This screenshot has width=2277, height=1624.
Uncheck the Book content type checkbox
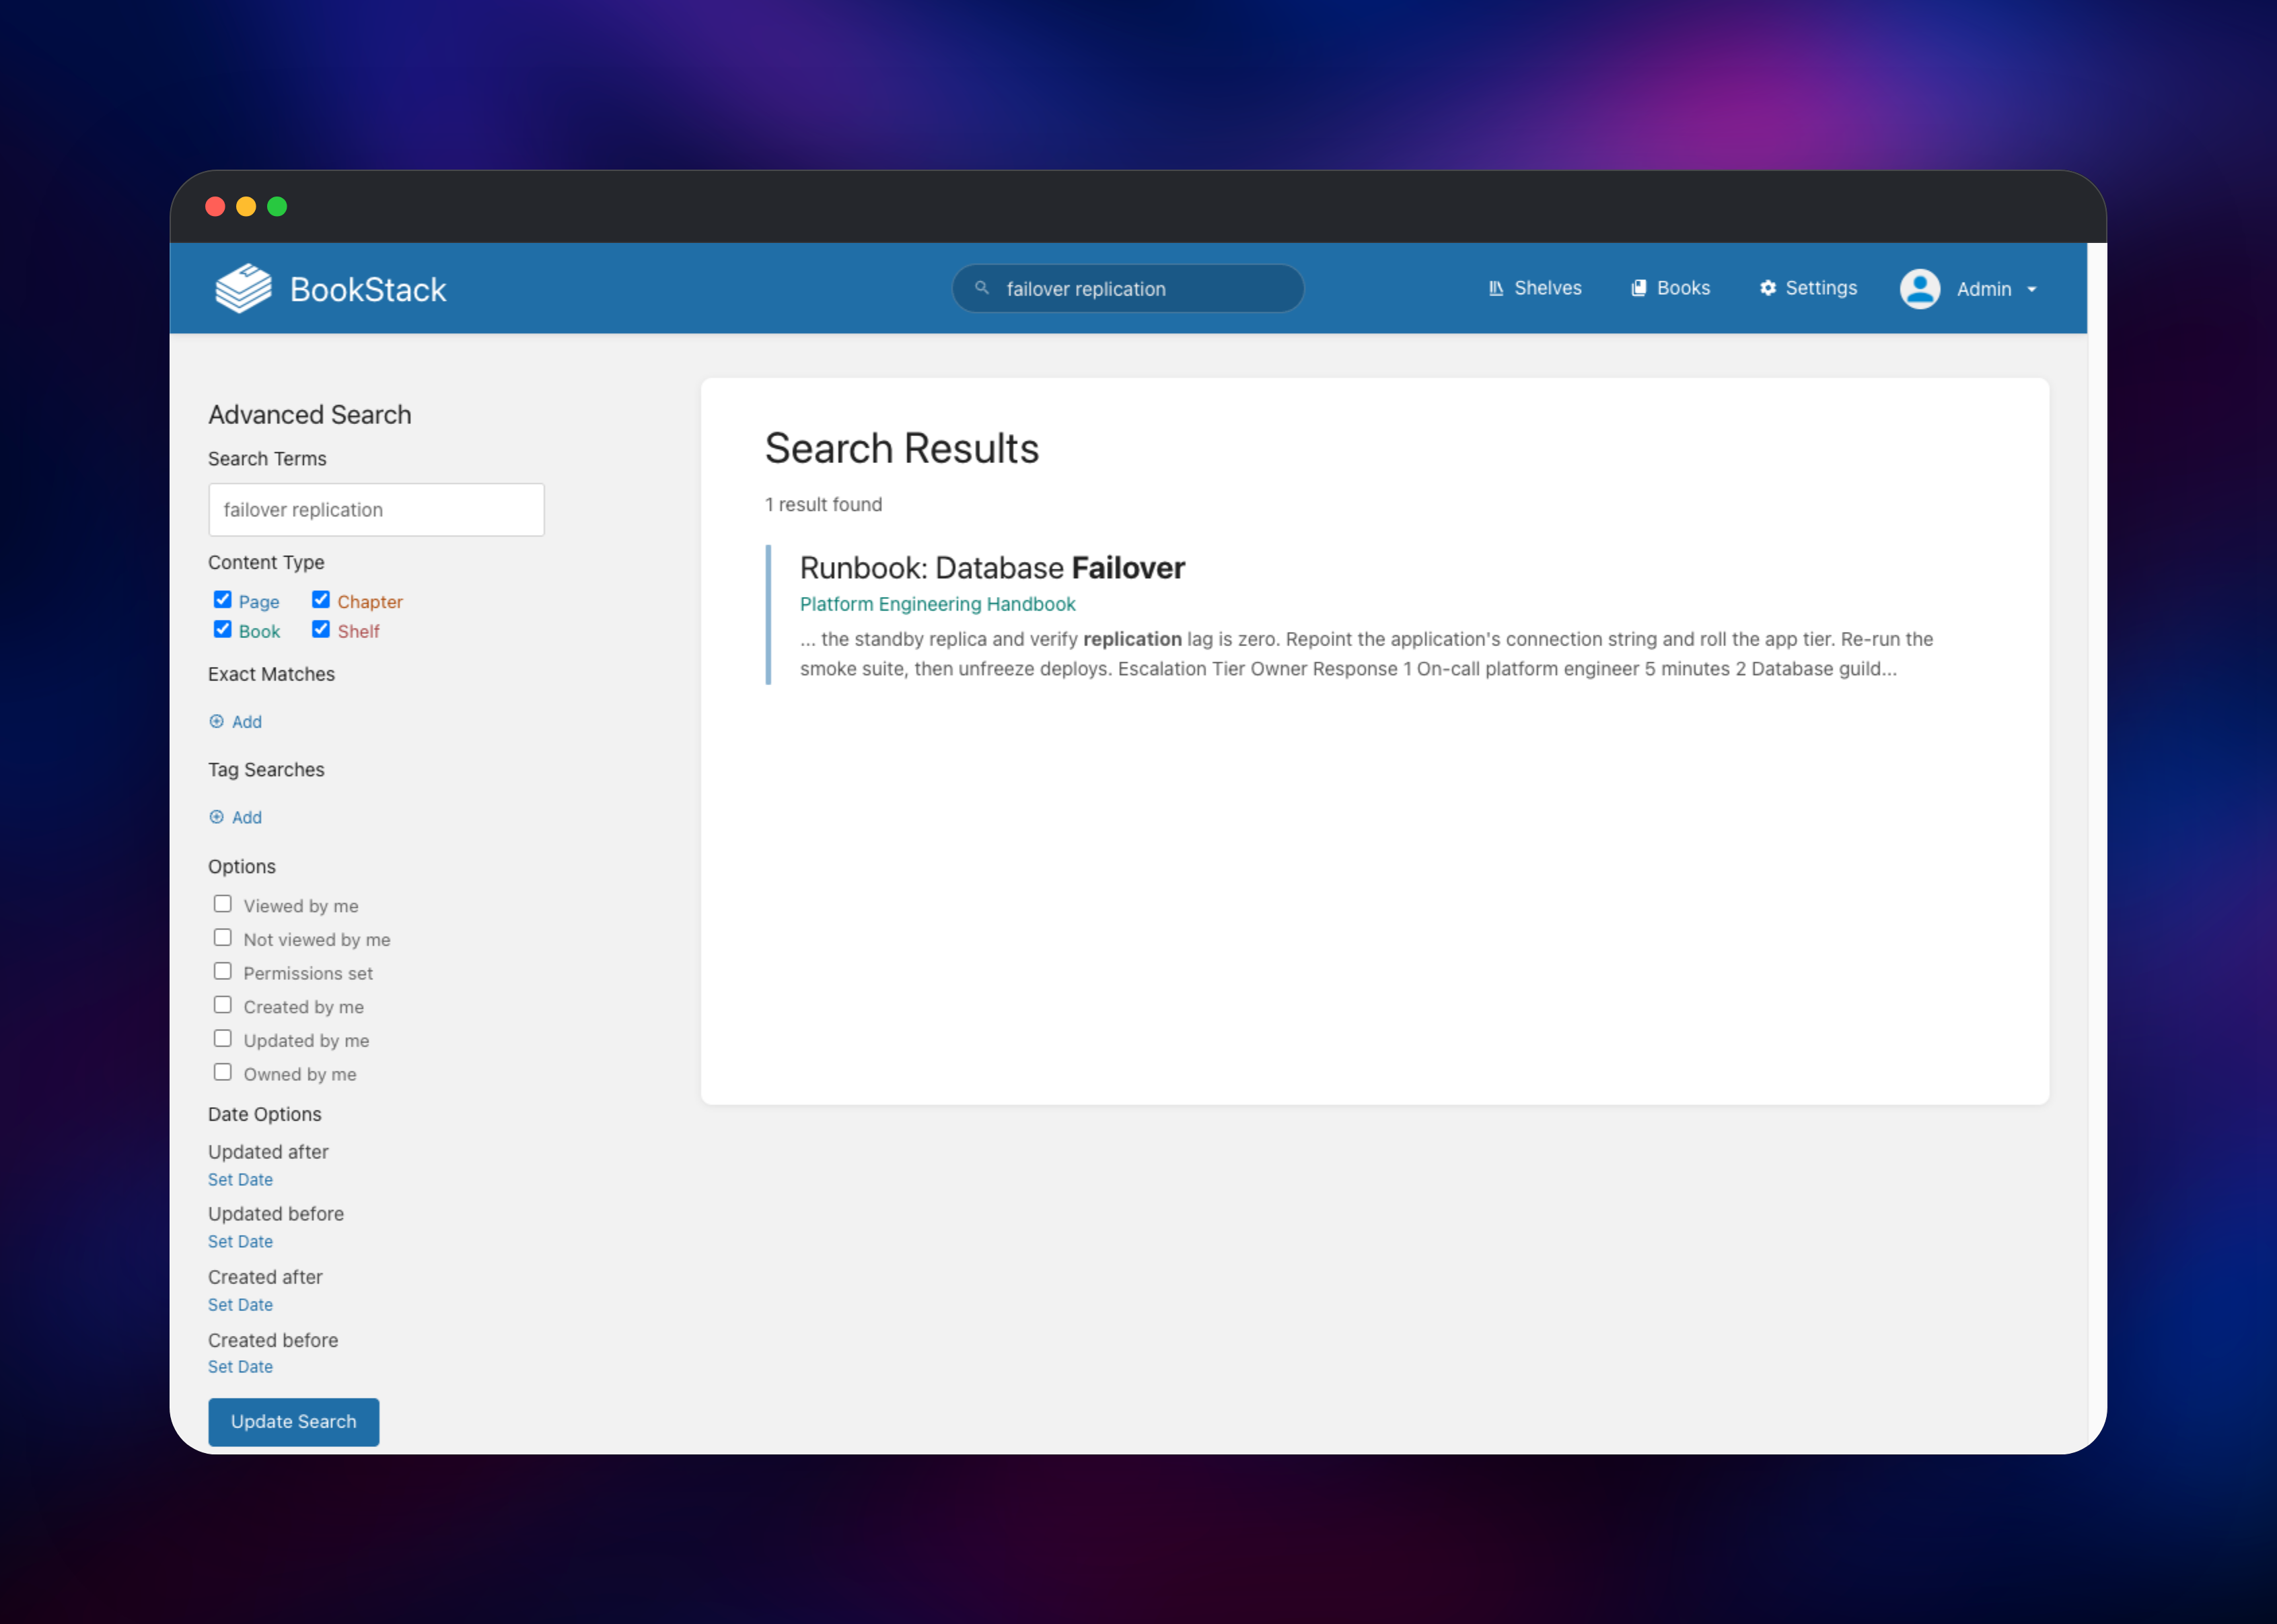222,629
